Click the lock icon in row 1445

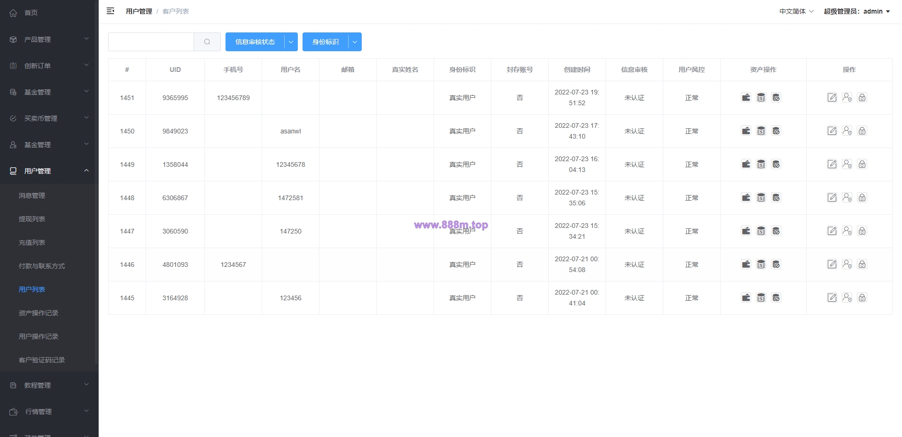[x=862, y=297]
